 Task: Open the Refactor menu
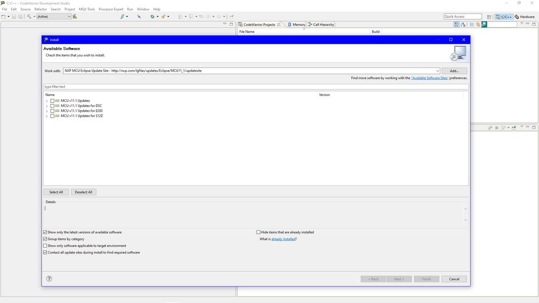pos(40,9)
